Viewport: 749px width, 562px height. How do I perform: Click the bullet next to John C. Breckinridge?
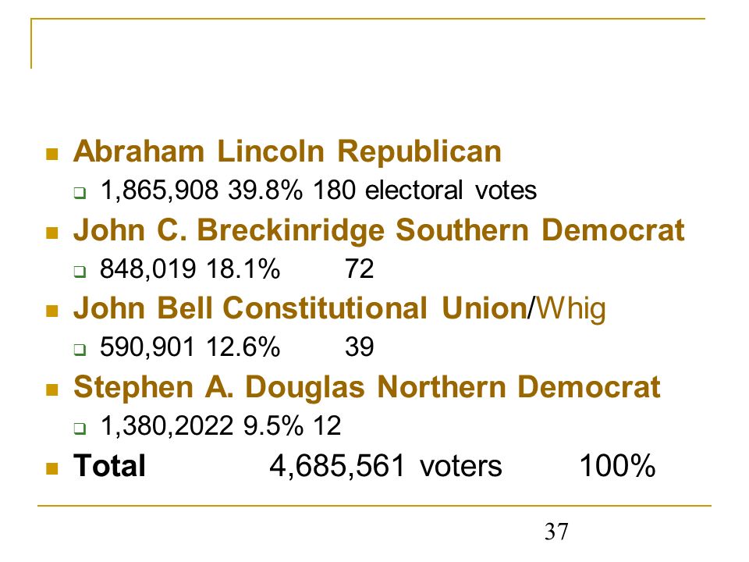coord(51,233)
